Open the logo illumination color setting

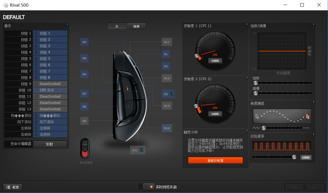[x=141, y=150]
